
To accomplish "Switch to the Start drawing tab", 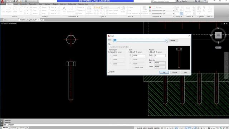I will [6, 20].
